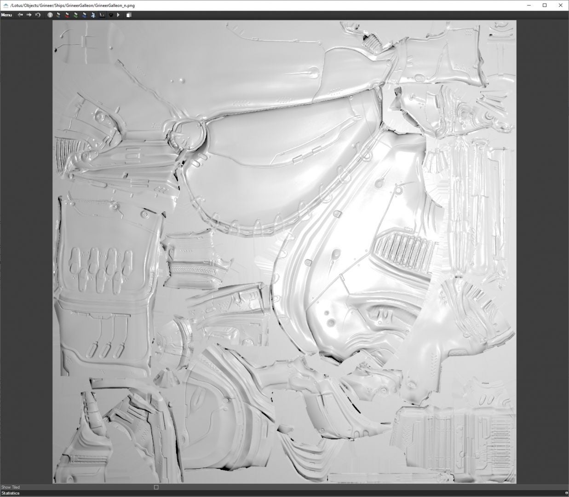Screen dimensions: 569x497
Task: Open the histogram view icon
Action: (x=102, y=15)
